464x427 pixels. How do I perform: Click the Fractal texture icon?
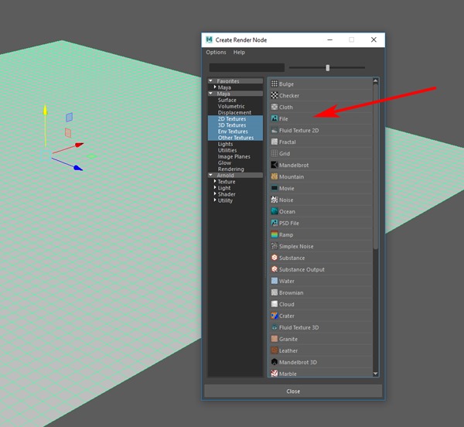pyautogui.click(x=275, y=142)
